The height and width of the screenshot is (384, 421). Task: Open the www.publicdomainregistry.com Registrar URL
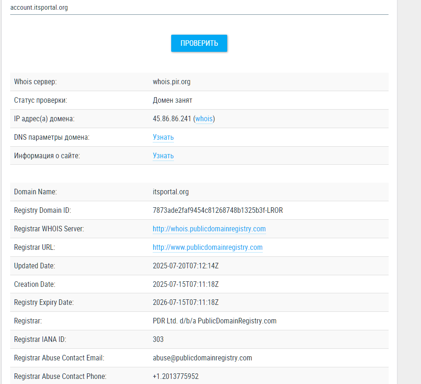208,248
